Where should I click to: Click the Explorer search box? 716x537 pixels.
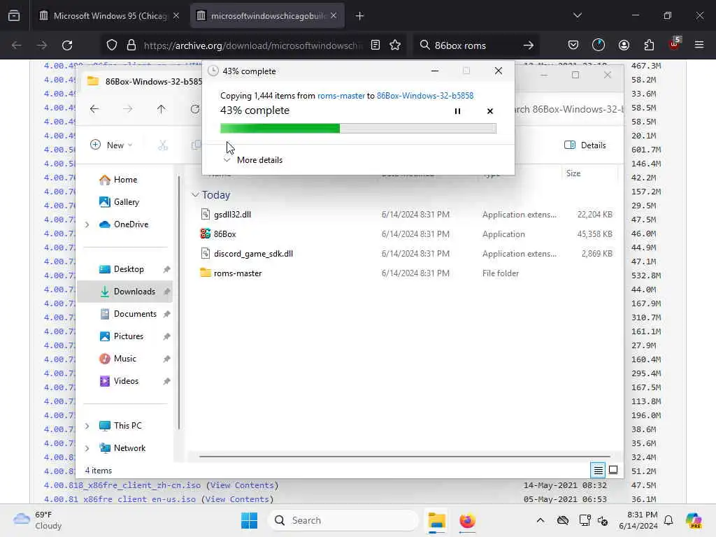tap(568, 109)
